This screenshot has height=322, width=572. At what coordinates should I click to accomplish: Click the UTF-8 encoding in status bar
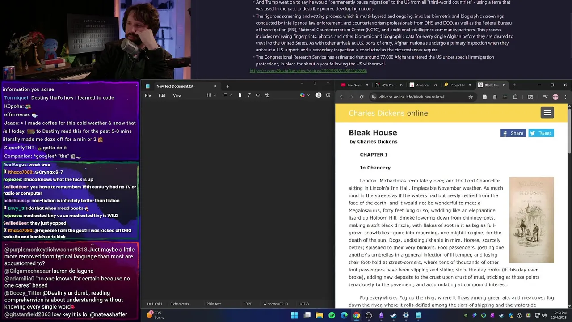pos(304,304)
